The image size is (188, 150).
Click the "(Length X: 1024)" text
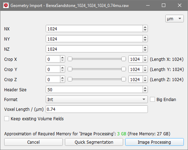point(167,59)
